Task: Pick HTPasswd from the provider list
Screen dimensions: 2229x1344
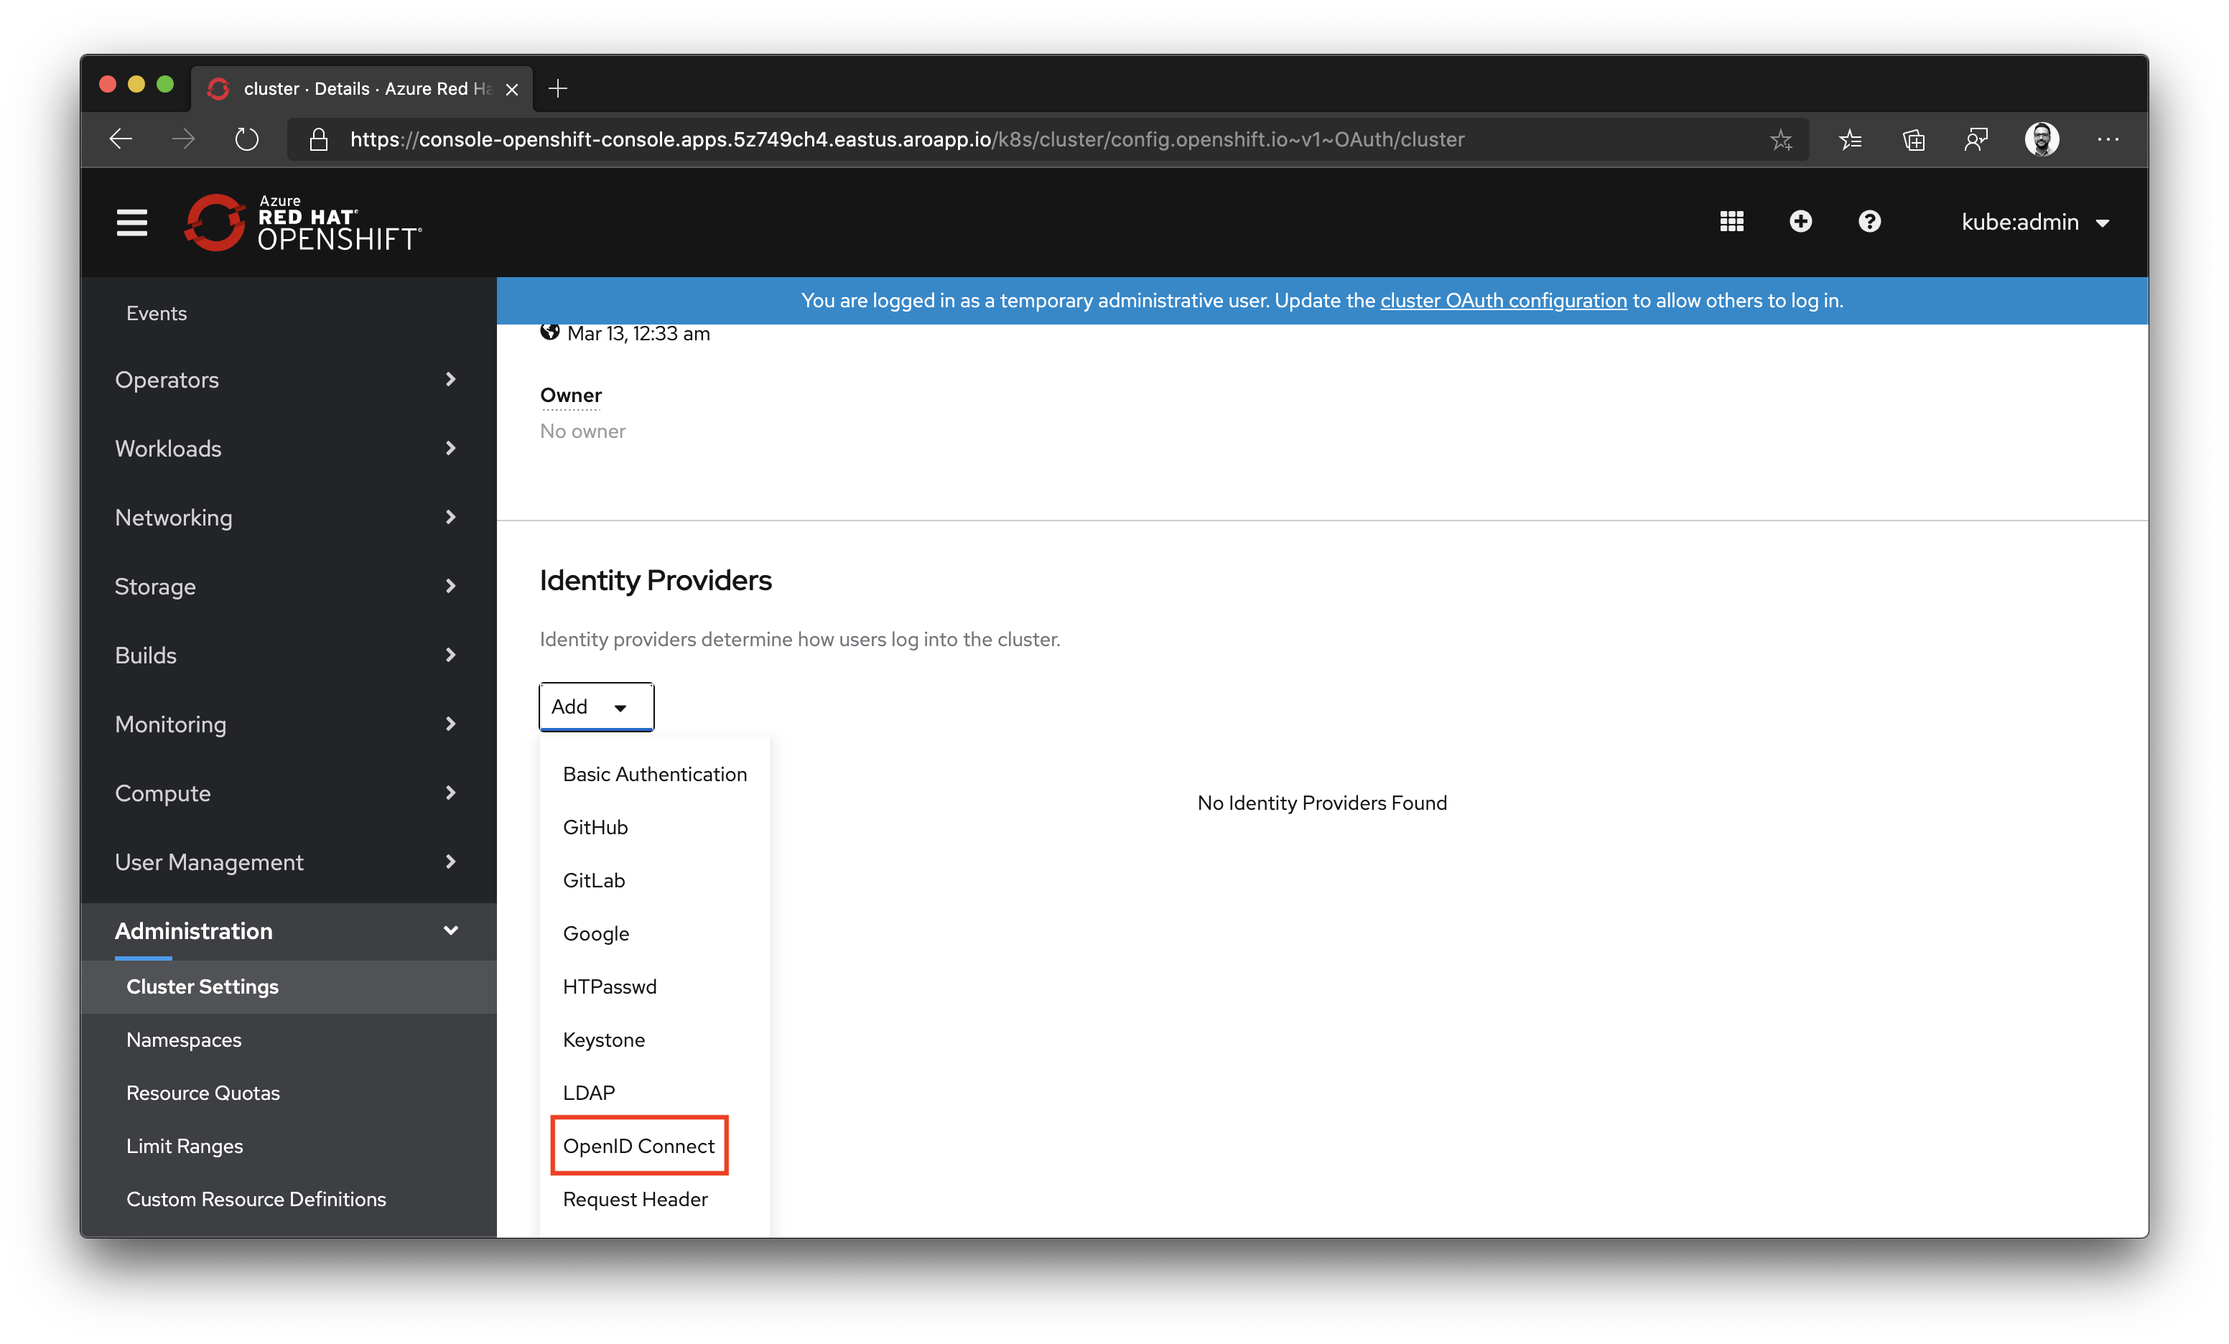Action: click(655, 986)
